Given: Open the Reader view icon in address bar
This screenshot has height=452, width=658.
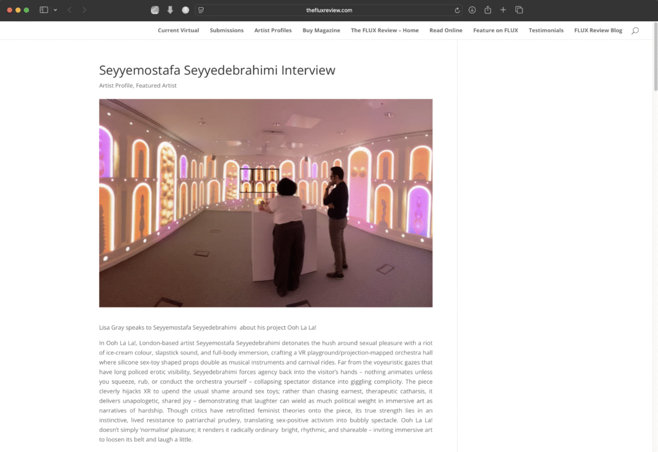Looking at the screenshot, I should tap(201, 10).
